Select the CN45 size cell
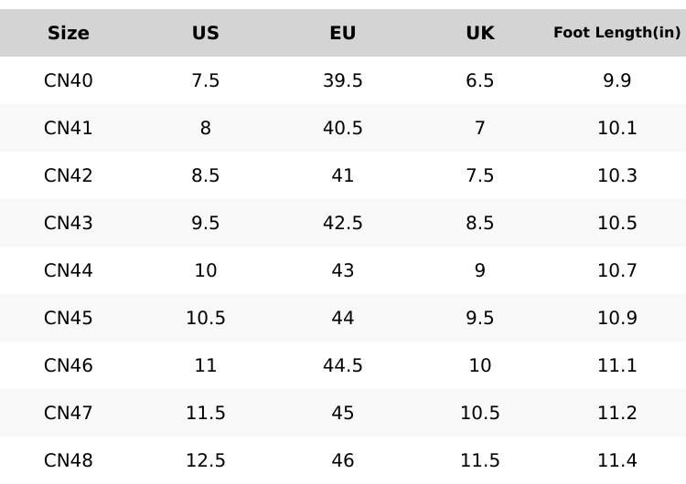 click(69, 318)
